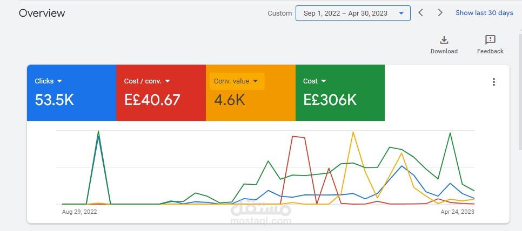Open the three-dot chart options menu

coord(494,82)
